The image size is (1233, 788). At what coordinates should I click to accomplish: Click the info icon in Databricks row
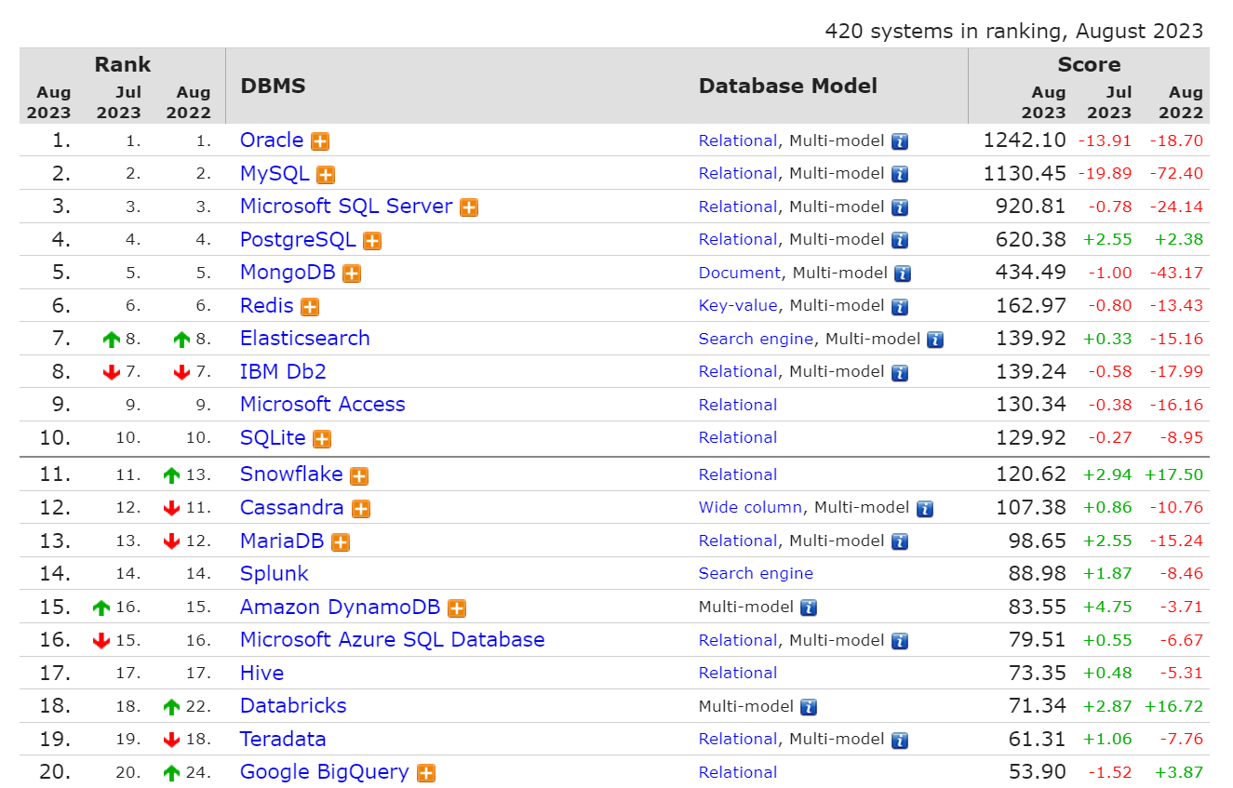809,707
